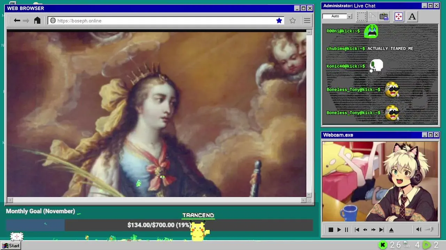Screen dimensions: 446x250
Task: Minimize the Webcam.exe window
Action: [x=424, y=135]
